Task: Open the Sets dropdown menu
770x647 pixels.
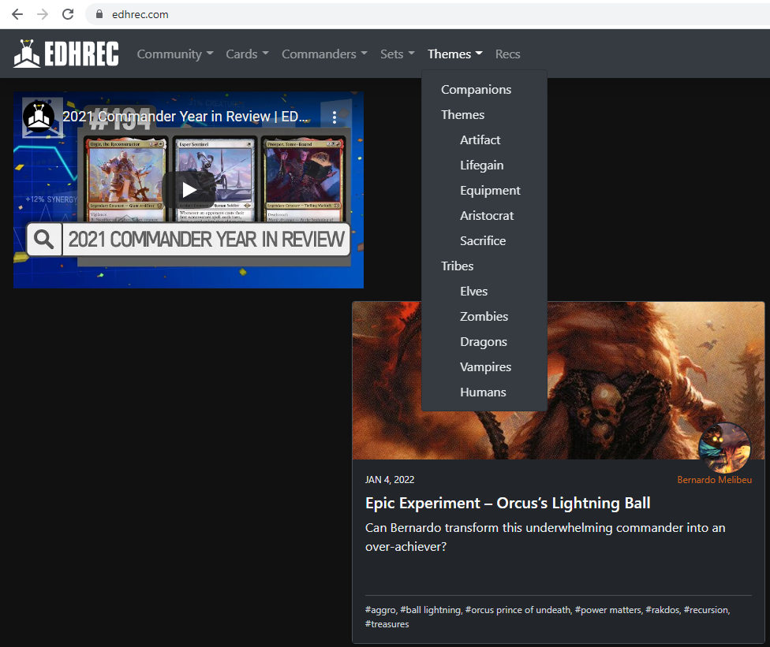Action: [x=398, y=54]
